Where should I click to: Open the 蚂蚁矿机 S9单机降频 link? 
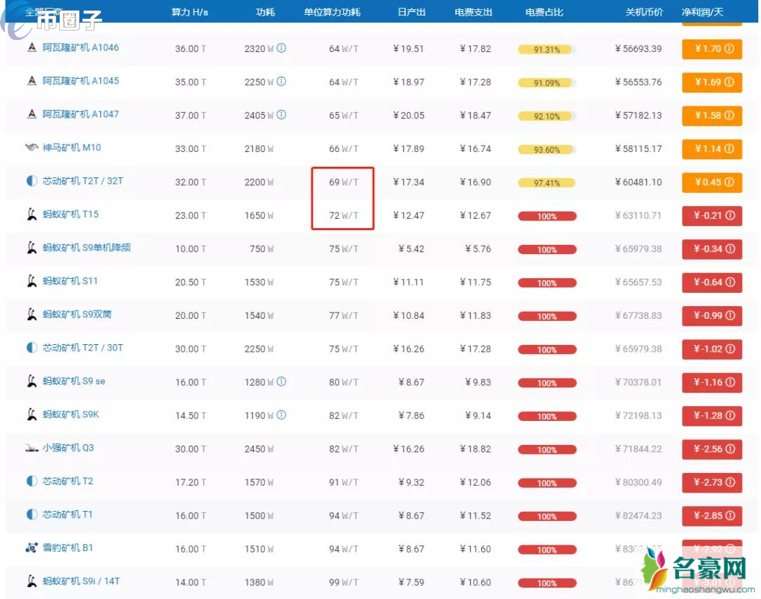tap(87, 248)
